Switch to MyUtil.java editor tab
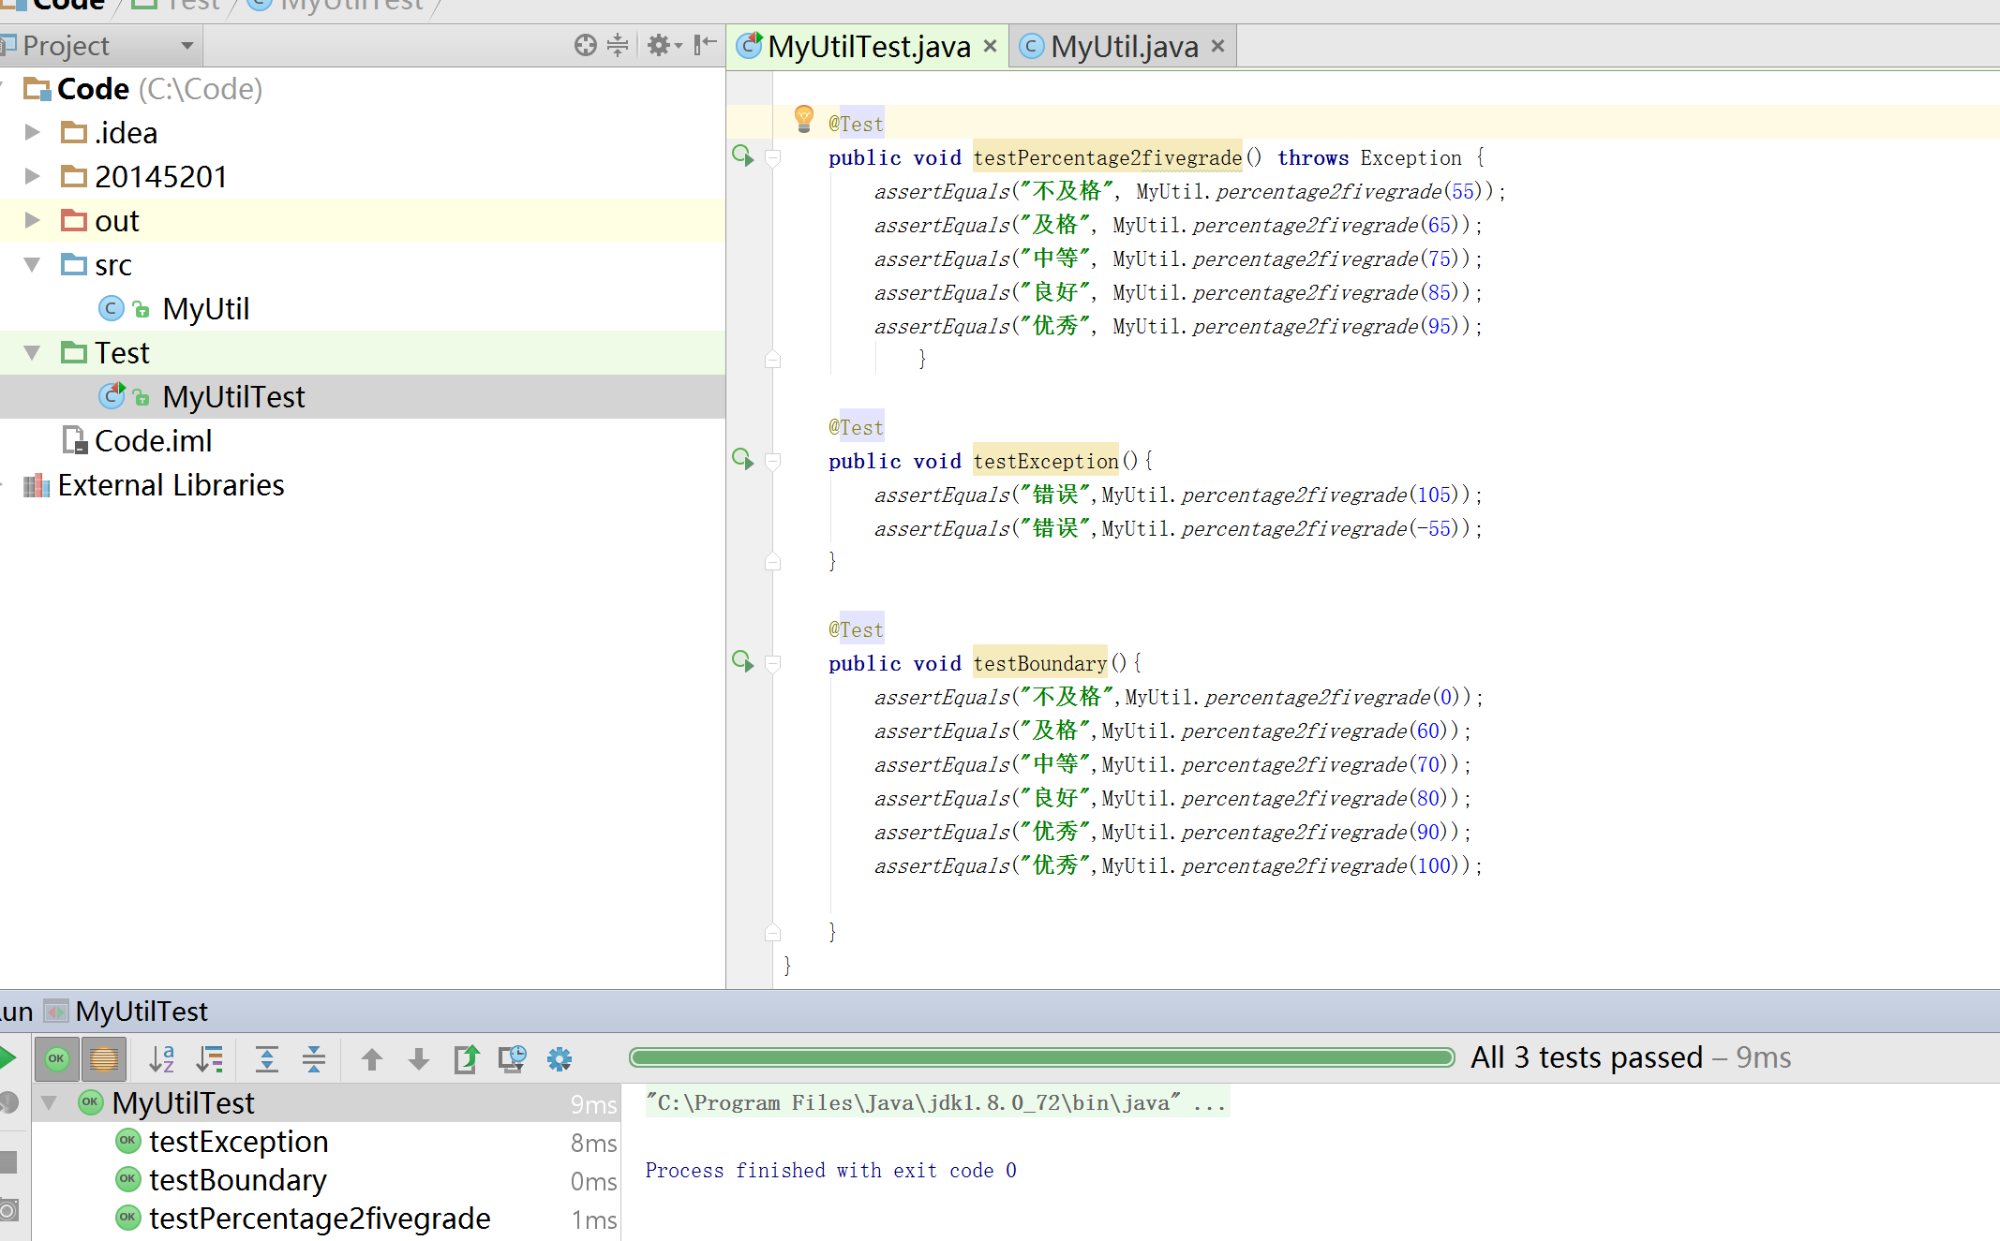 1125,46
